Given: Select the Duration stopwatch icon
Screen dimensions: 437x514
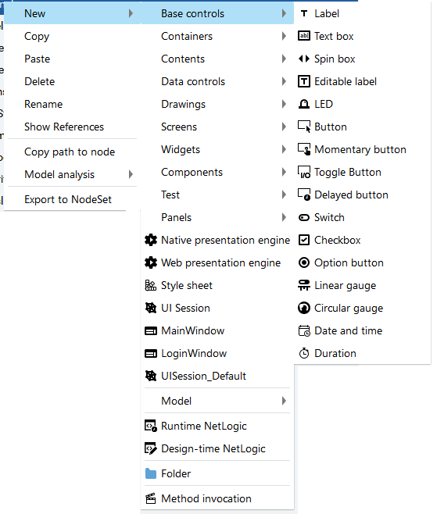Looking at the screenshot, I should (x=304, y=353).
